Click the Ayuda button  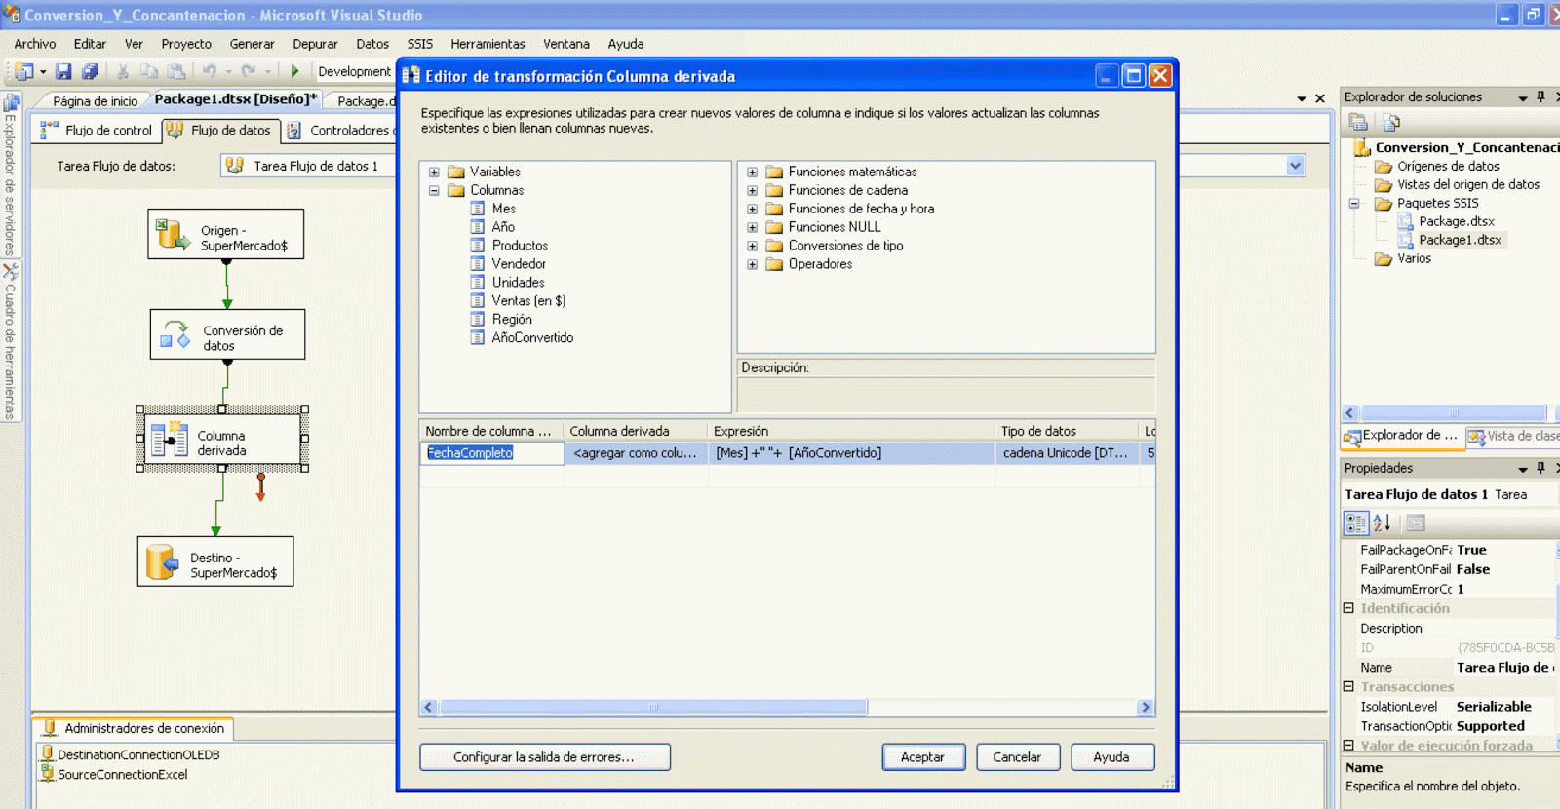pos(1111,757)
